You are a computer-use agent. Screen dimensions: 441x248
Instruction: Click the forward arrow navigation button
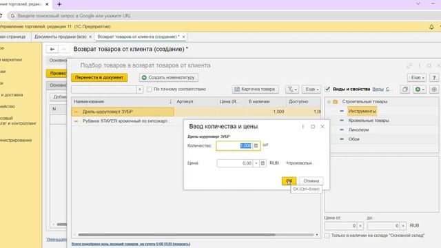(x=64, y=49)
